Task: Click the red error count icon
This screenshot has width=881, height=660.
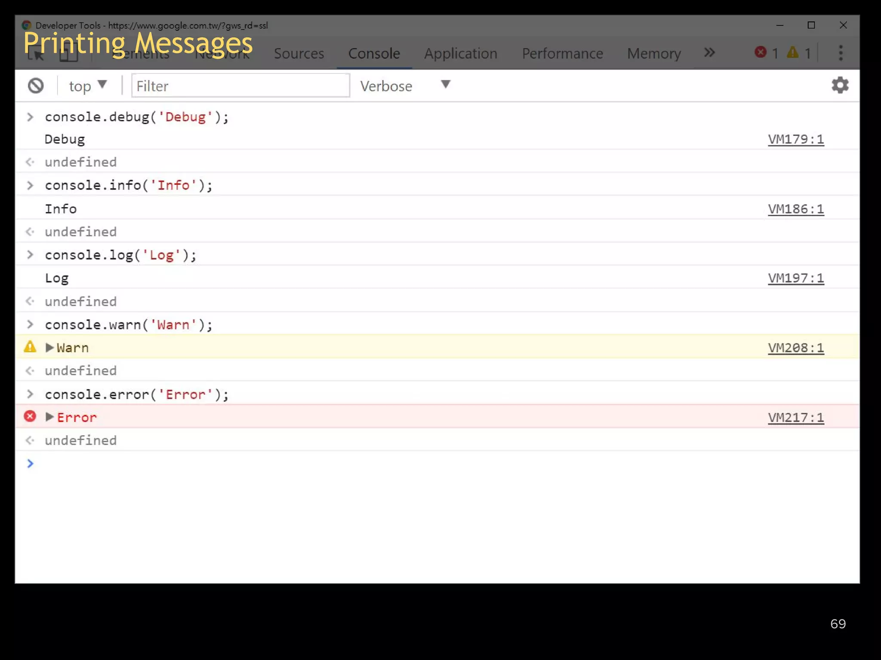Action: click(x=761, y=52)
